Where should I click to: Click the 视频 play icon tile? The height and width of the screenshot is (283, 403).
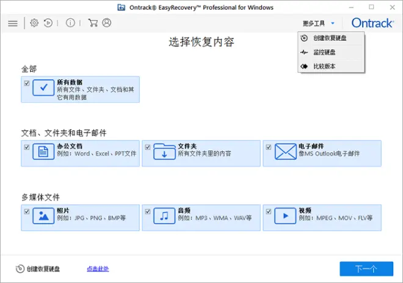285,216
